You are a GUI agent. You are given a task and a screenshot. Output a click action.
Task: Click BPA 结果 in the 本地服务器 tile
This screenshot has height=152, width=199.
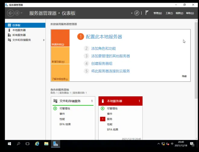[112, 130]
